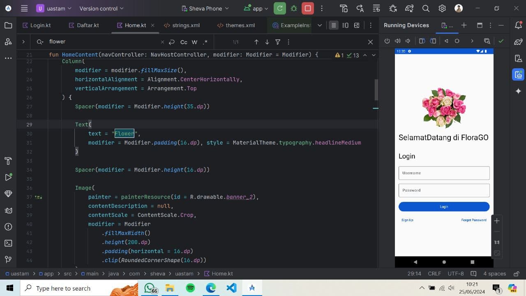Viewport: 526px width, 296px height.
Task: Toggle Match Case in search bar
Action: [x=184, y=42]
